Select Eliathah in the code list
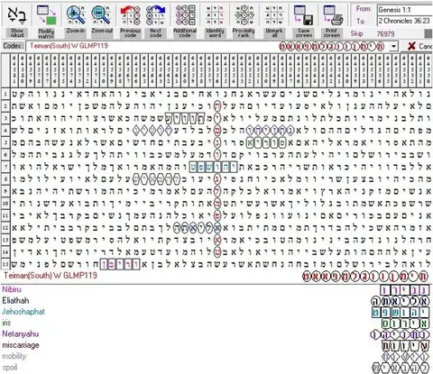 tap(15, 300)
